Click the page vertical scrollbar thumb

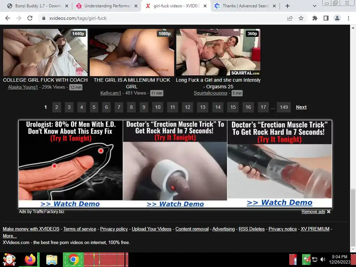(353, 218)
